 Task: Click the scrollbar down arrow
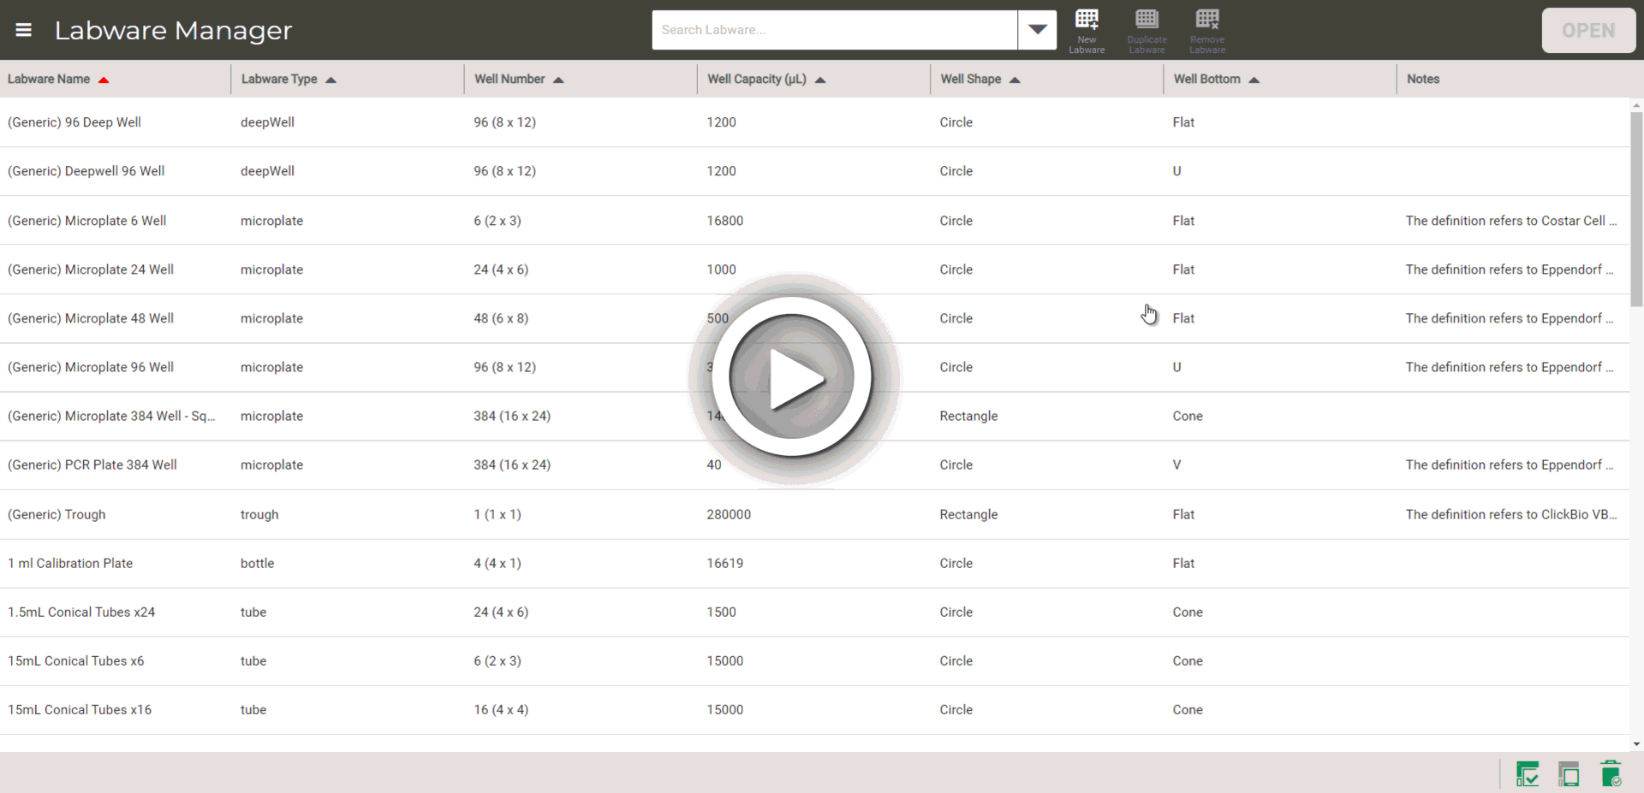1636,744
